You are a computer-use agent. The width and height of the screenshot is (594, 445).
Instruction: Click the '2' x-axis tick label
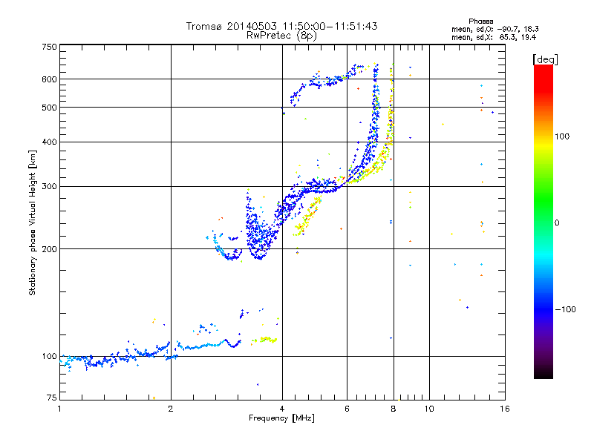(x=171, y=409)
